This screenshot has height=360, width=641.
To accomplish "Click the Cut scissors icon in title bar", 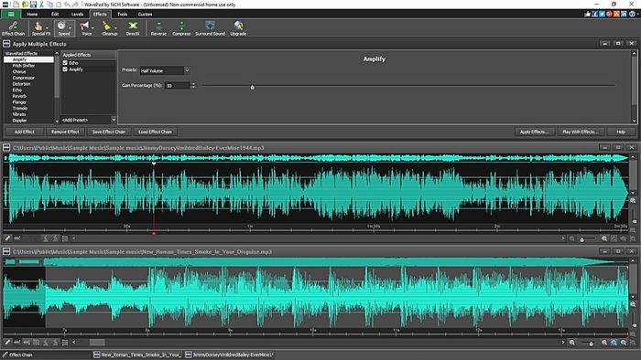I will pyautogui.click(x=41, y=5).
